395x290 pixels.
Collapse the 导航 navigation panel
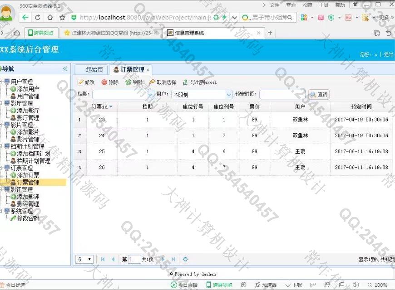click(65, 69)
